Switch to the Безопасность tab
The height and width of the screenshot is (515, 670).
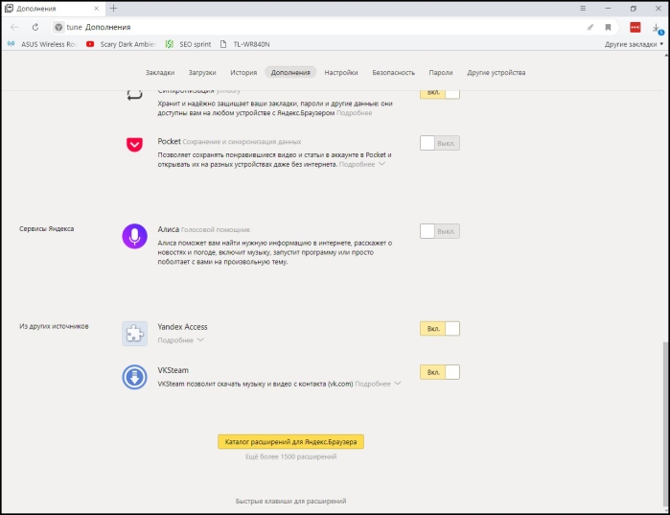pos(393,72)
